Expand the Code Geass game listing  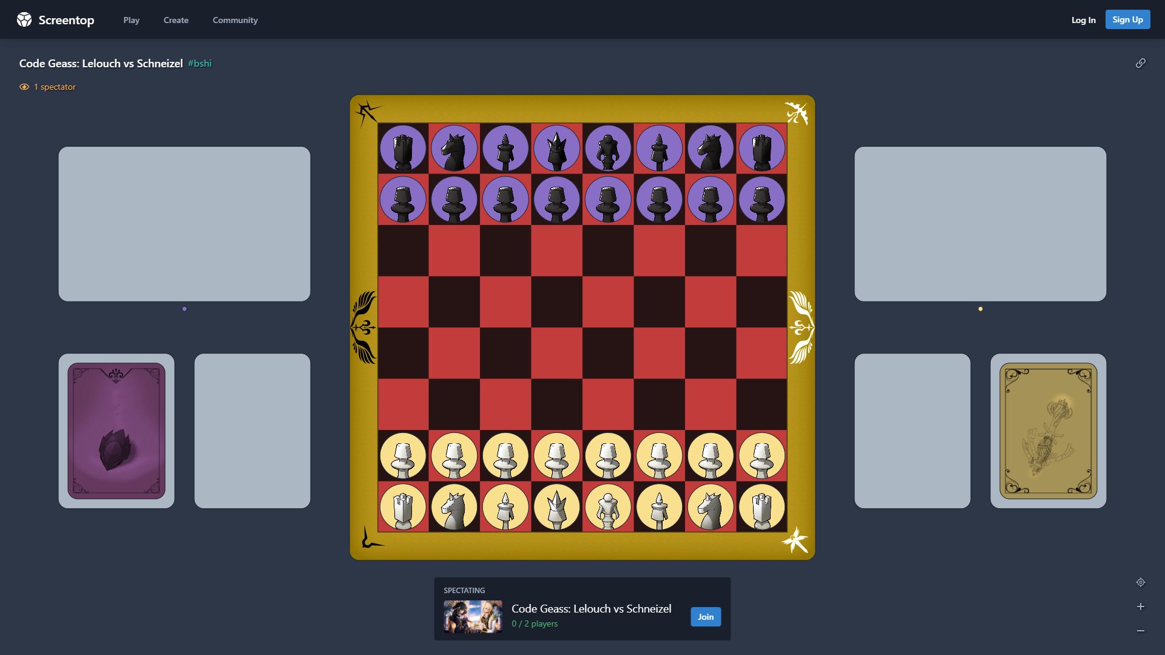pos(592,609)
